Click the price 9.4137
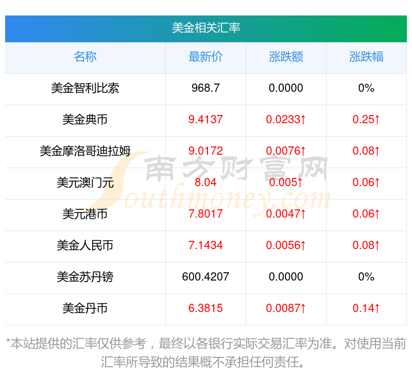412x378 pixels. 205,120
